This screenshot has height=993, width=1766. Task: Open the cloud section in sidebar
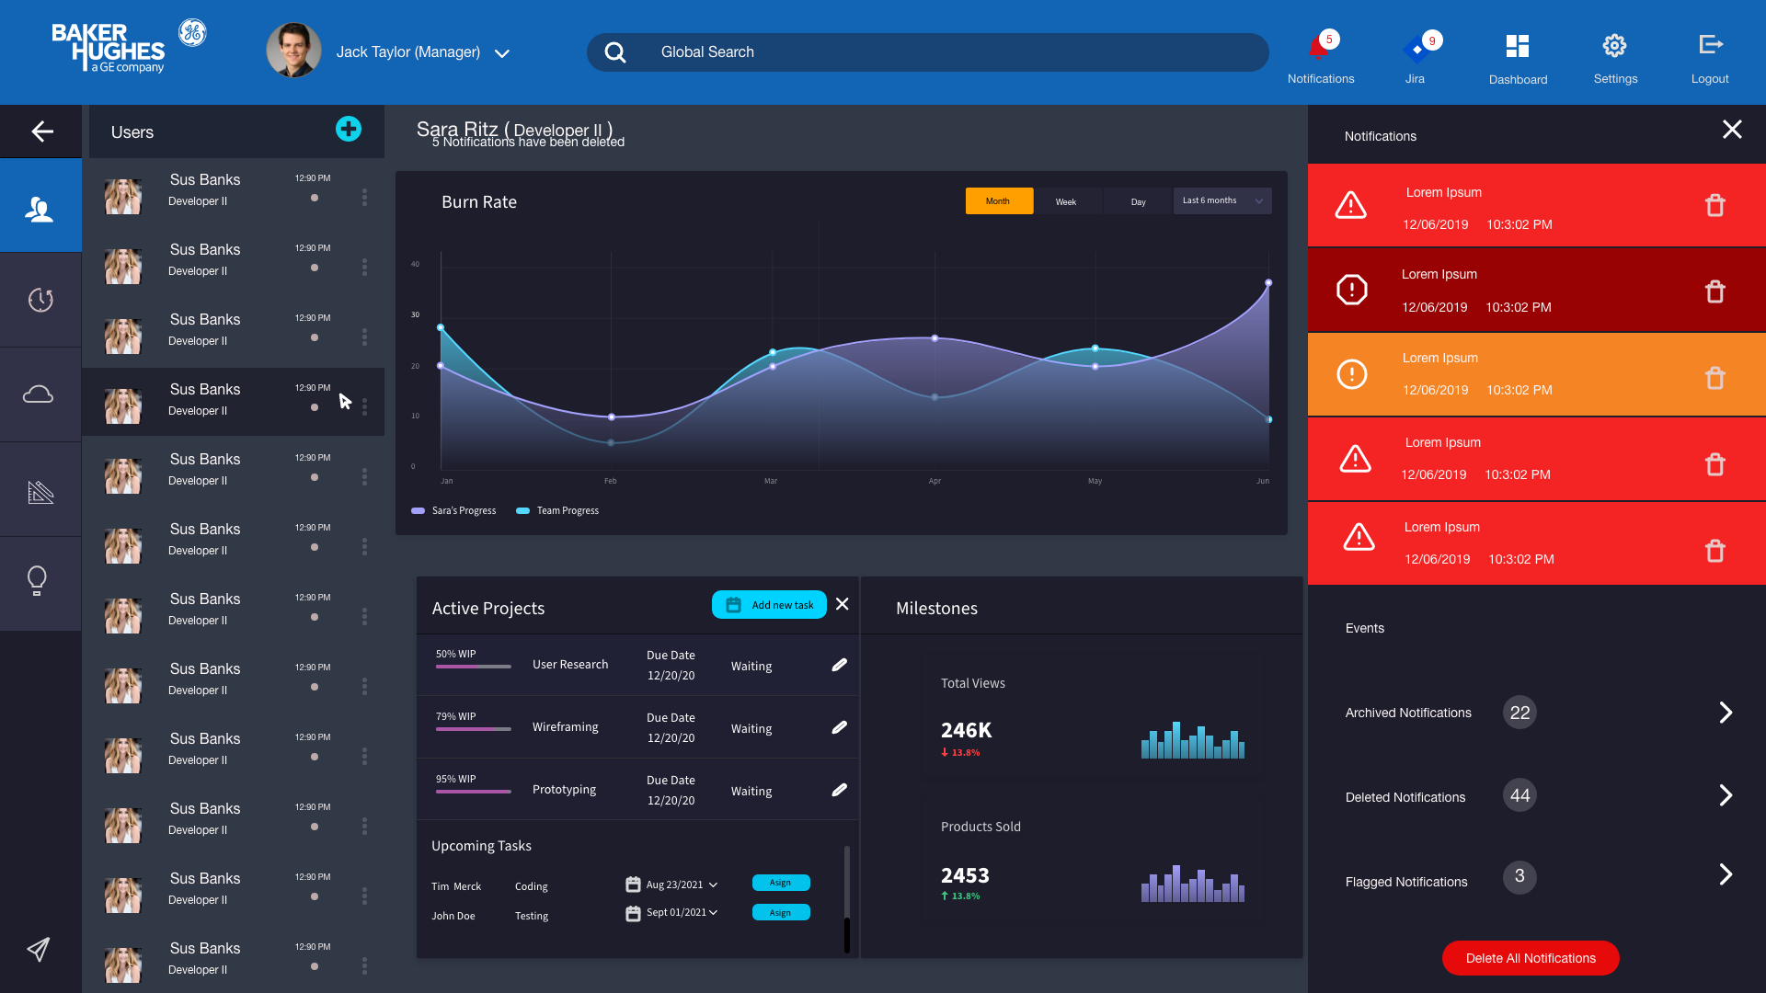[x=39, y=394]
